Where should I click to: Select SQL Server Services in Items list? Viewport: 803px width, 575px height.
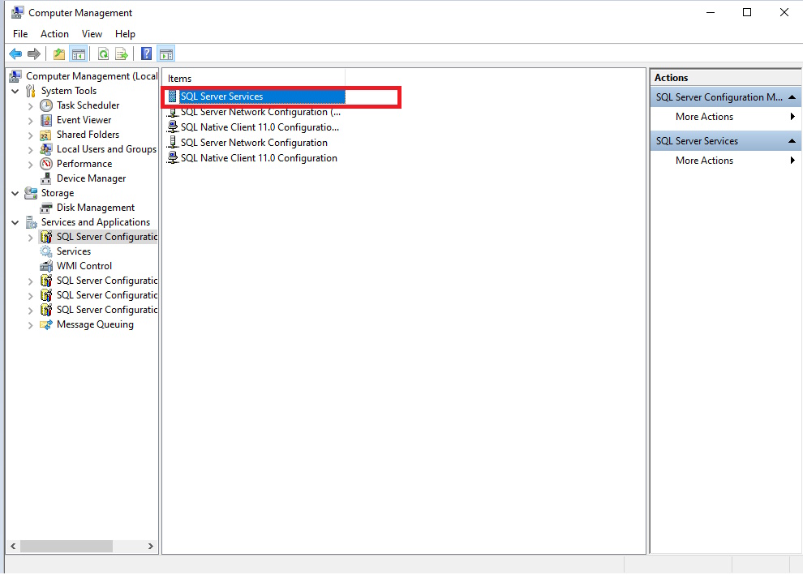coord(221,97)
